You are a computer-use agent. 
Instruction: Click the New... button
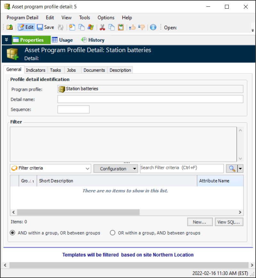pos(200,222)
